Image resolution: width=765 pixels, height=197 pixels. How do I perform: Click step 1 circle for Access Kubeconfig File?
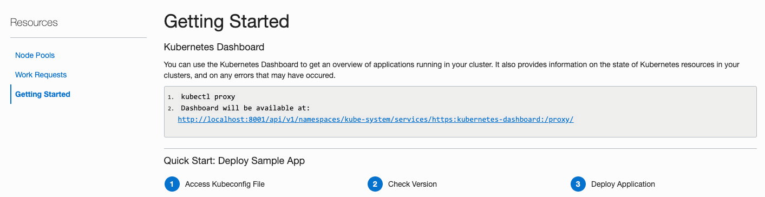[x=172, y=184]
